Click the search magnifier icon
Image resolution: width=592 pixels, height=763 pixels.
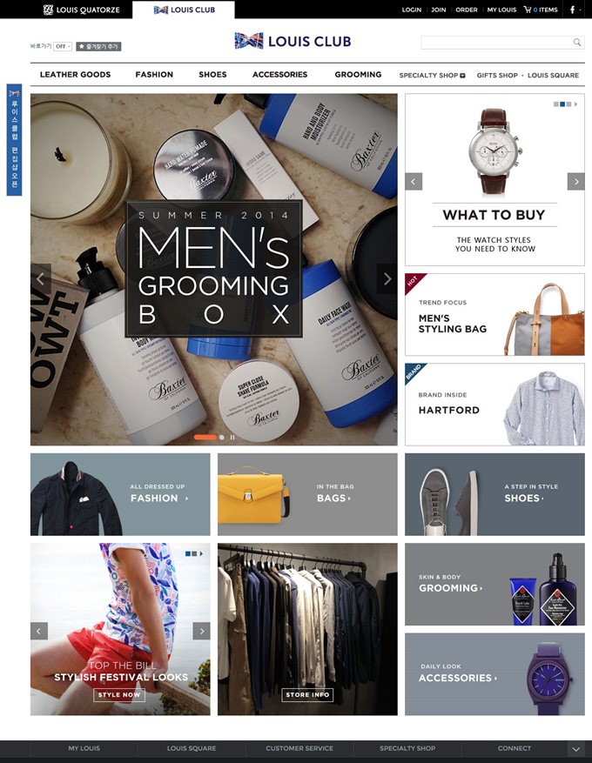click(x=577, y=43)
